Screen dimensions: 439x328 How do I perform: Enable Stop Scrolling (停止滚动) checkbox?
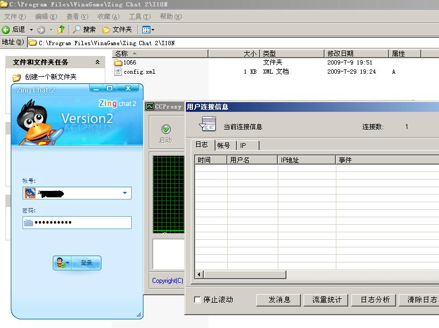pyautogui.click(x=197, y=300)
